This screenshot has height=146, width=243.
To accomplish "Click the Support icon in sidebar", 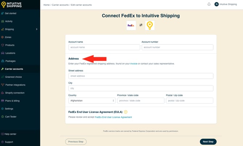I will pyautogui.click(x=3, y=142).
